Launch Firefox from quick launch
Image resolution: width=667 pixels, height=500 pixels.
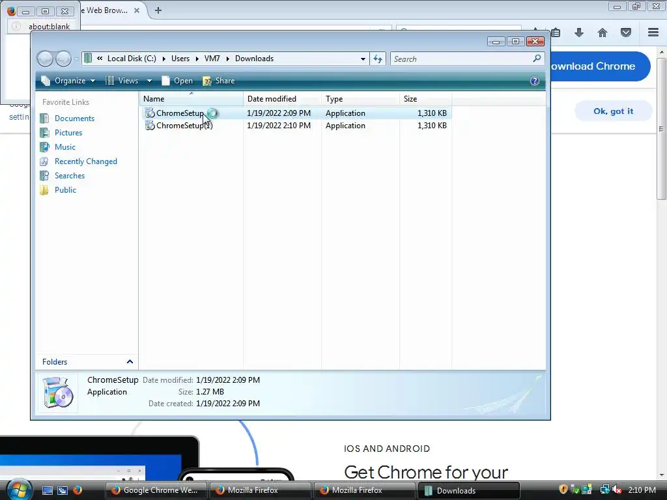click(x=78, y=490)
